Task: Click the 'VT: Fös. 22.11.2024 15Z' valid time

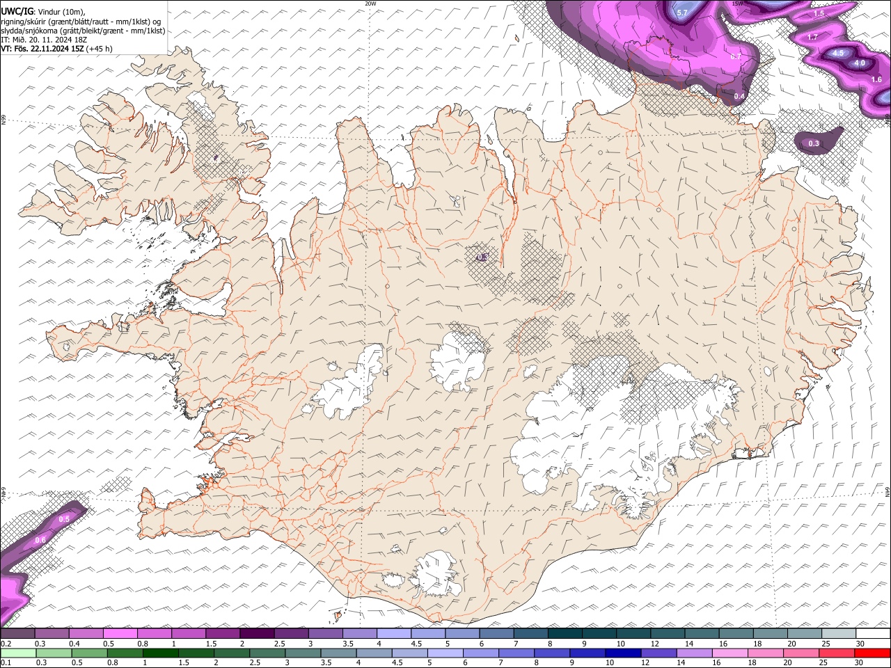Action: click(42, 49)
